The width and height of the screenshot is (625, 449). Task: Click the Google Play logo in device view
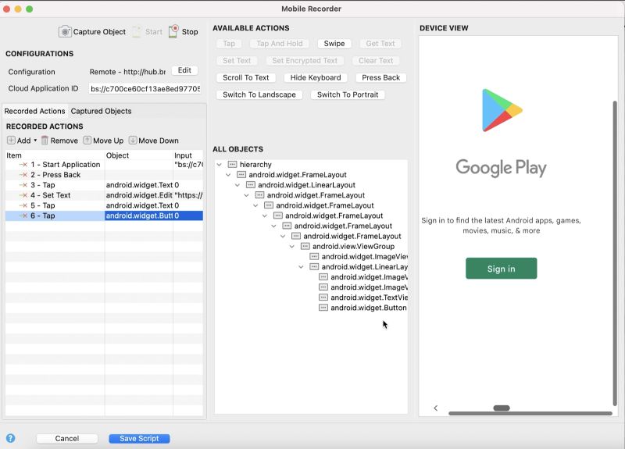click(x=502, y=110)
